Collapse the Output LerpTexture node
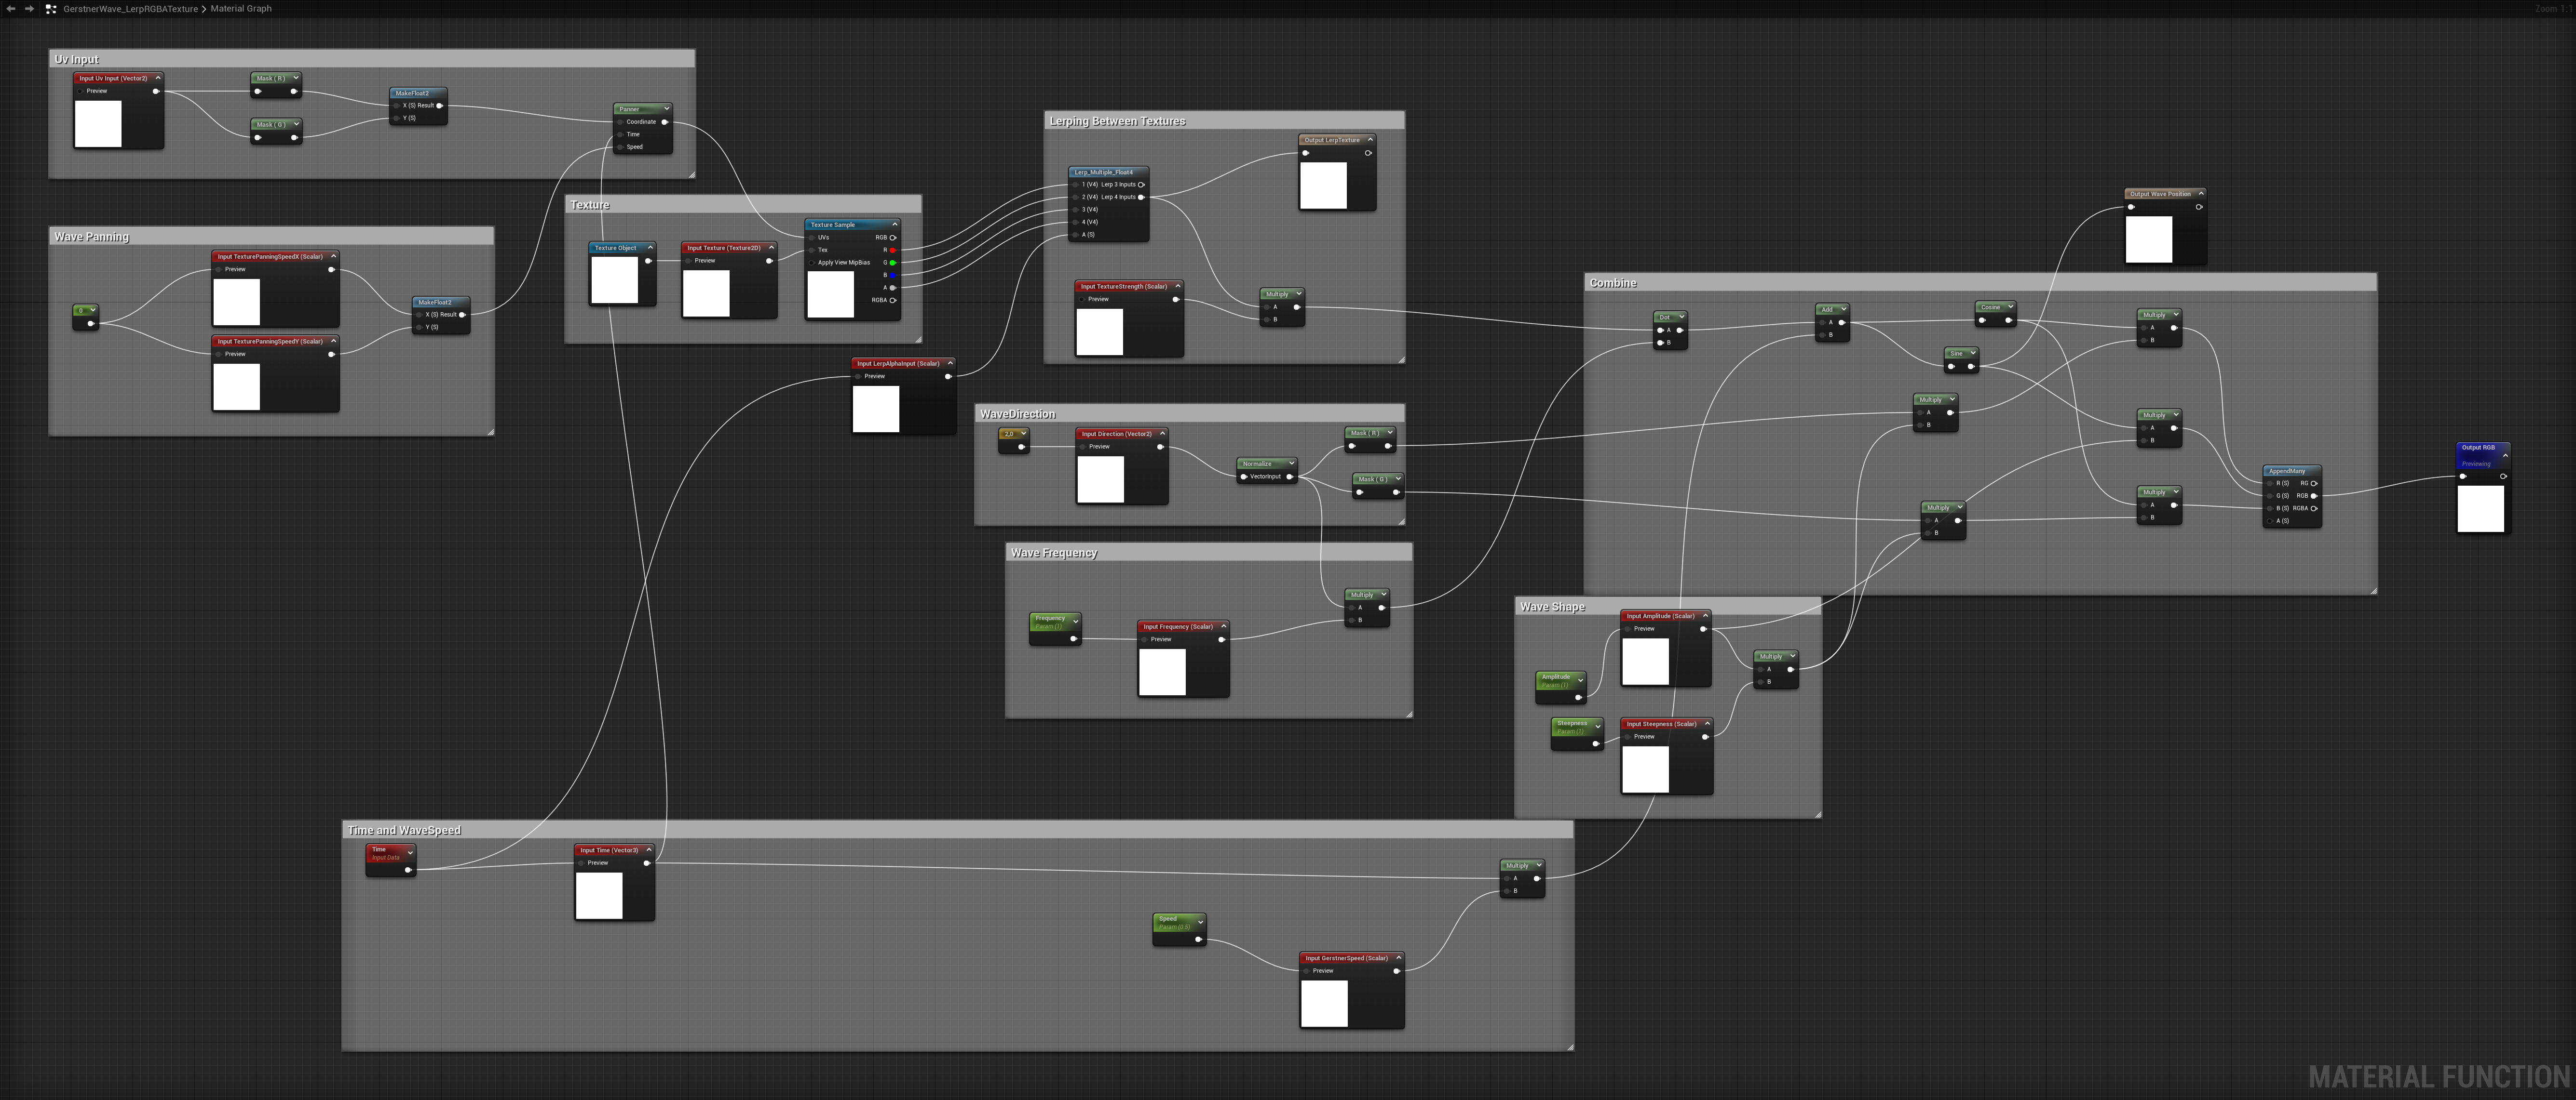This screenshot has width=2576, height=1100. tap(1370, 140)
